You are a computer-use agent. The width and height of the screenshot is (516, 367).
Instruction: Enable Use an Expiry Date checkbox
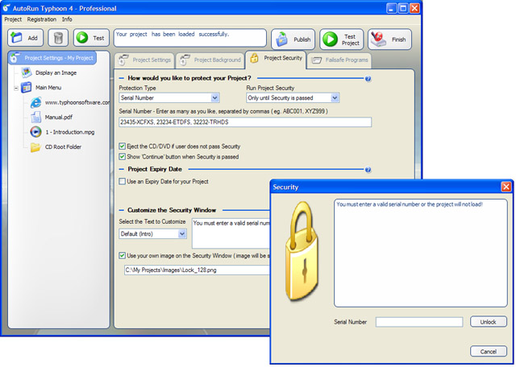[x=122, y=181]
